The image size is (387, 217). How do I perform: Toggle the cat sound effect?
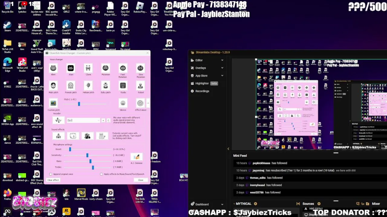[102, 136]
